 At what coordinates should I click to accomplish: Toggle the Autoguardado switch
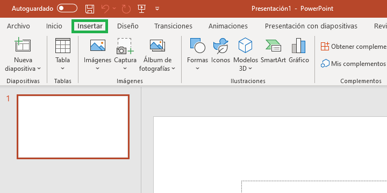67,9
